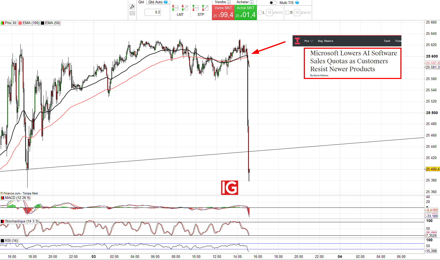Click the EMA value label 25 581,3
440x260 pixels.
433,67
